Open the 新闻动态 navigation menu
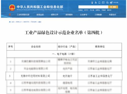Screen dimensions: 127x94 [40, 15]
